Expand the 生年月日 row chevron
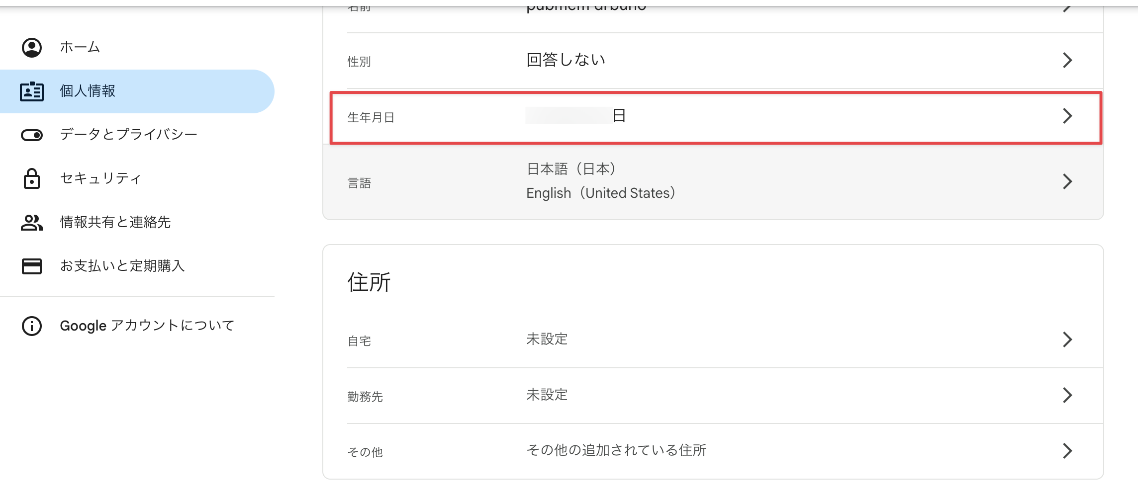Image resolution: width=1138 pixels, height=500 pixels. [x=1067, y=116]
